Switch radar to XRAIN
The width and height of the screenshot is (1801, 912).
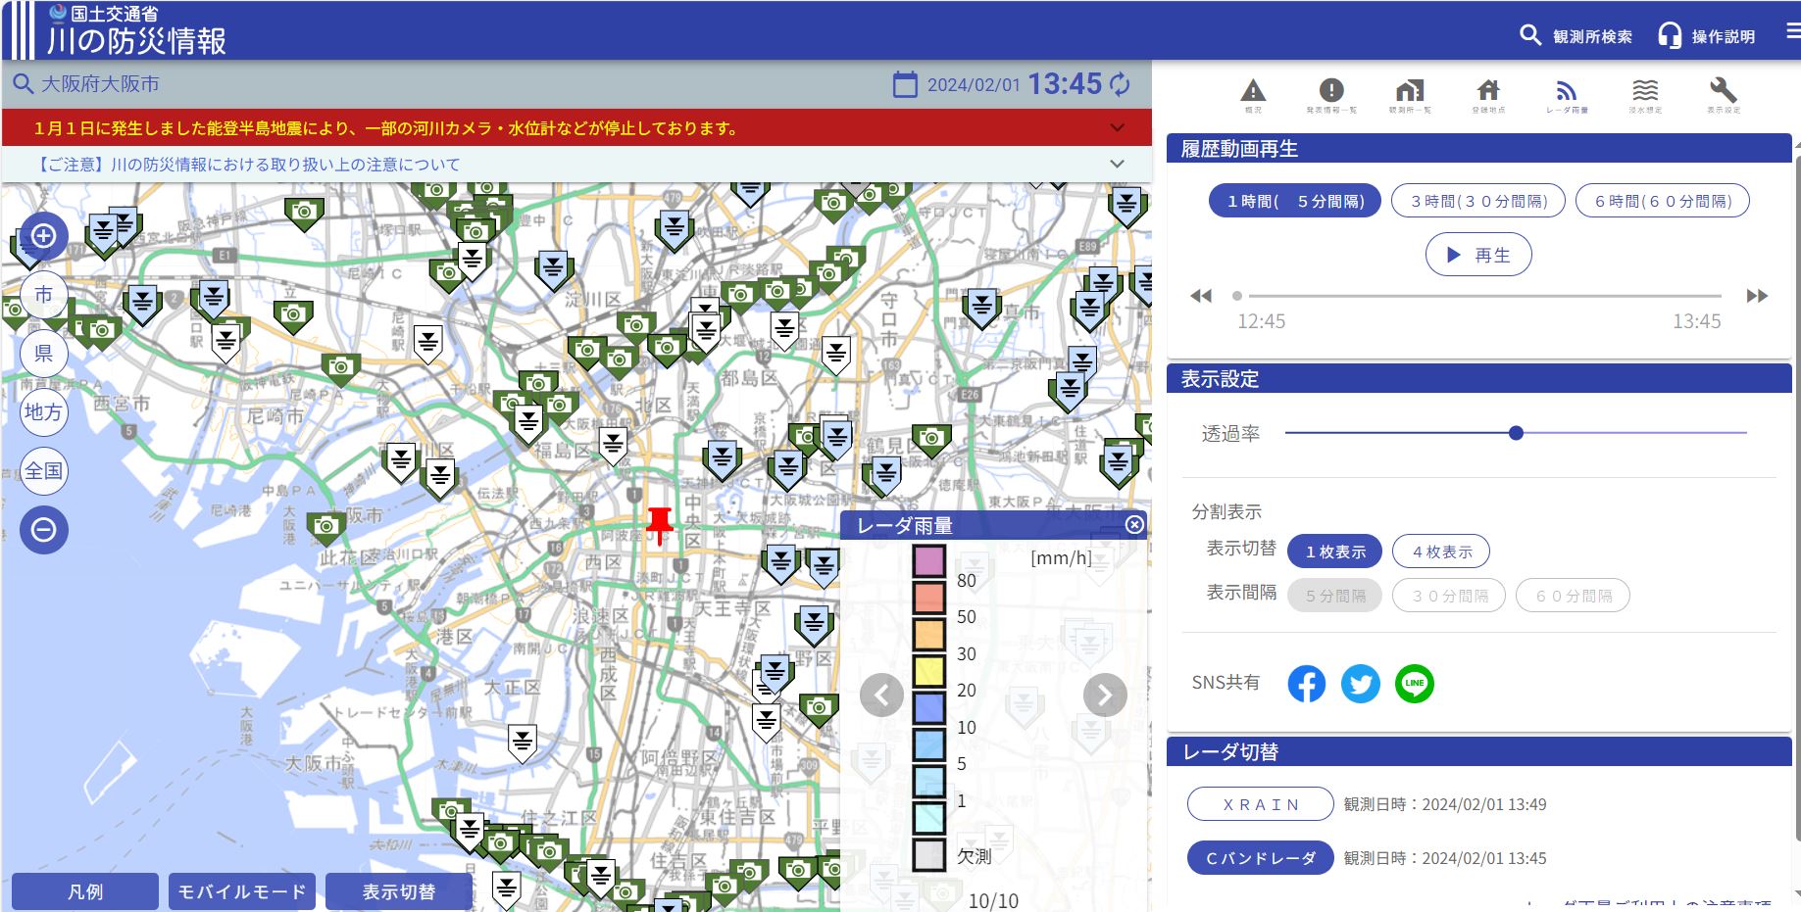(1260, 804)
